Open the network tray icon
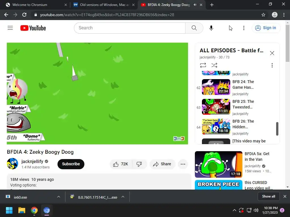The image size is (290, 217). tap(249, 210)
